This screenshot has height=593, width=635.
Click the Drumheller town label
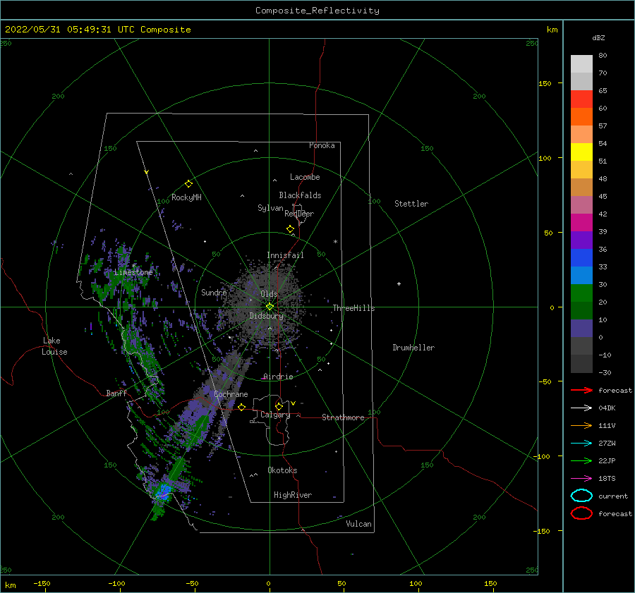(413, 348)
